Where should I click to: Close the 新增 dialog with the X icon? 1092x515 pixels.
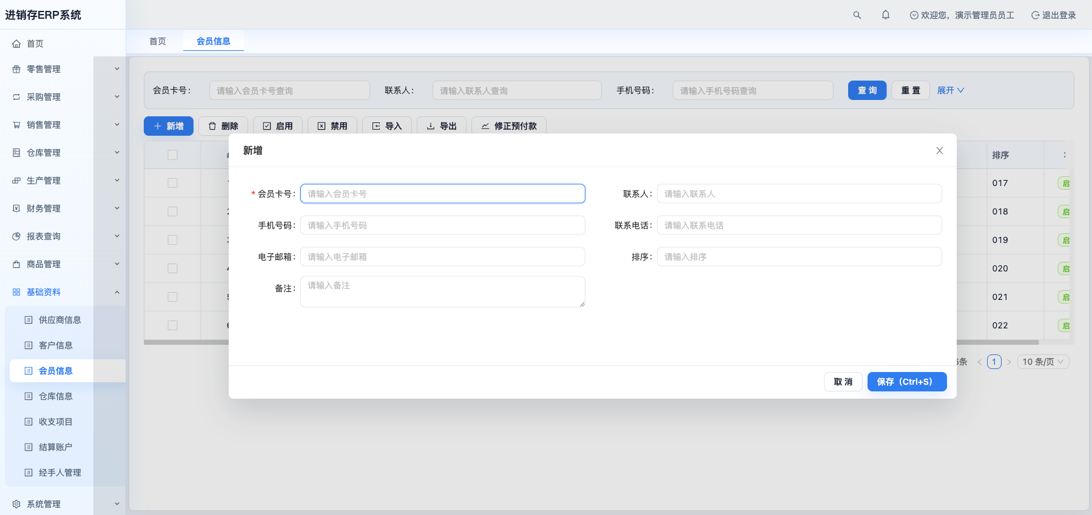[940, 150]
